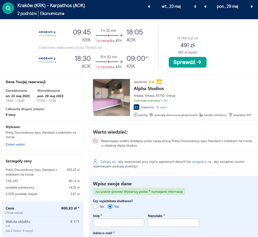Click the 491 zł price
This screenshot has height=237, width=258.
(x=187, y=45)
